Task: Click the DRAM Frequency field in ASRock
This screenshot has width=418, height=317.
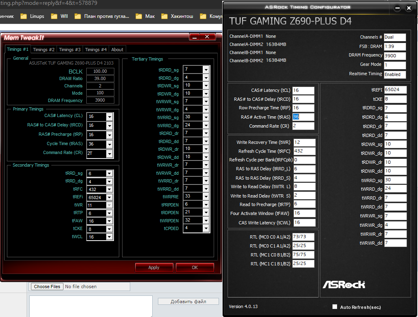Action: tap(395, 56)
